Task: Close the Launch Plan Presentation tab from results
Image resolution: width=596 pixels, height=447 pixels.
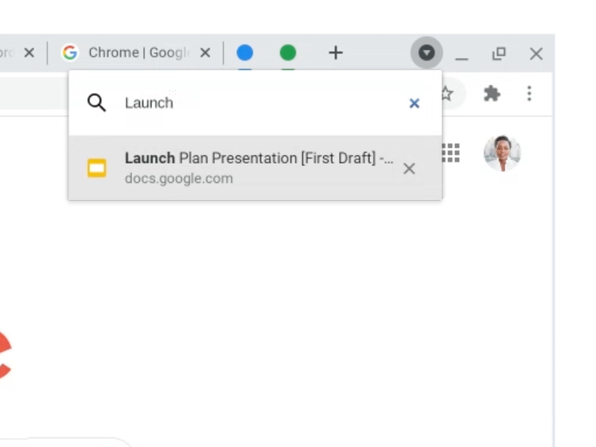Action: 409,168
